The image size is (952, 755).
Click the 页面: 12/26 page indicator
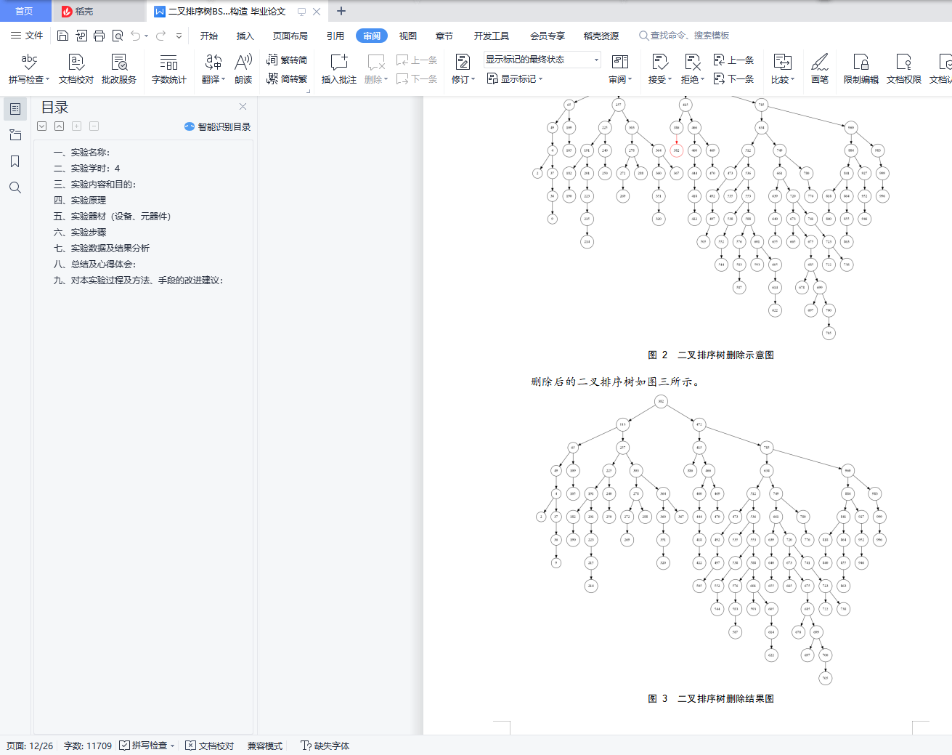click(x=30, y=746)
